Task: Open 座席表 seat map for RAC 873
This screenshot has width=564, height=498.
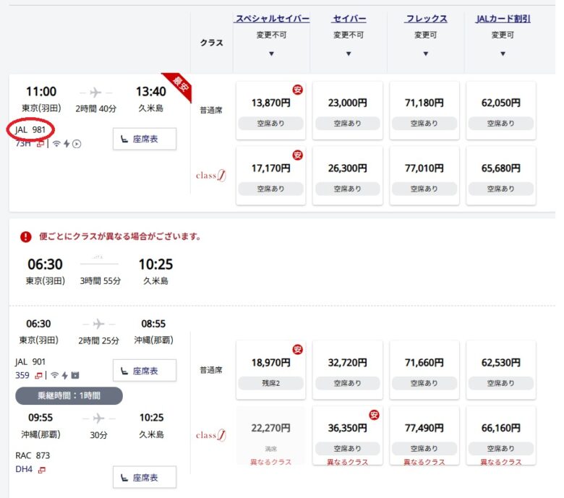Action: pyautogui.click(x=145, y=477)
